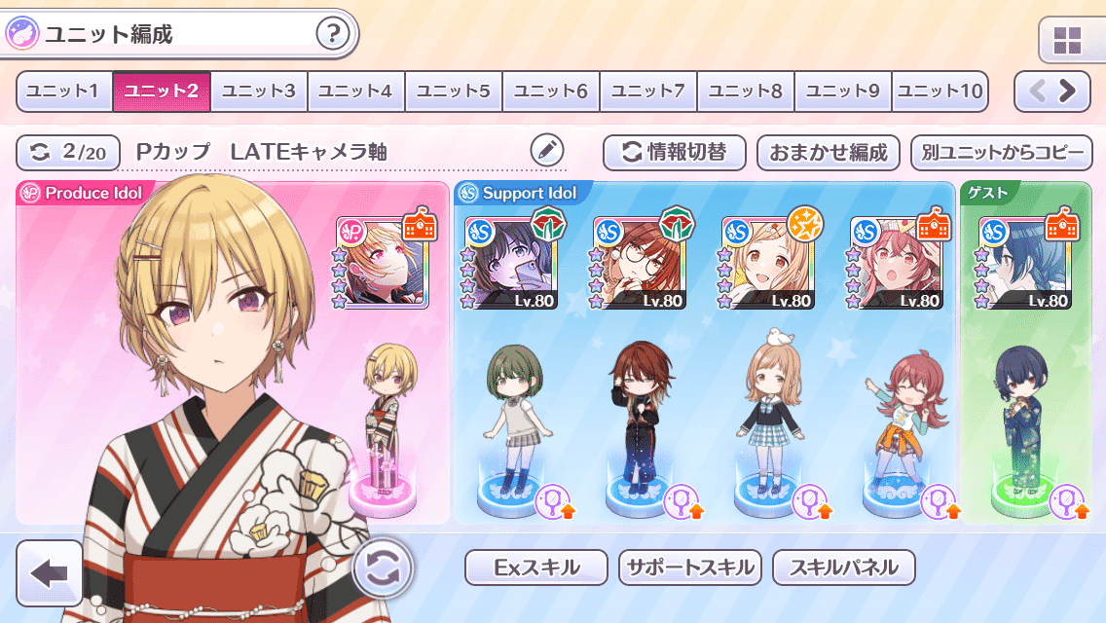Go to previous unit page arrow
This screenshot has height=623, width=1106.
click(1037, 91)
